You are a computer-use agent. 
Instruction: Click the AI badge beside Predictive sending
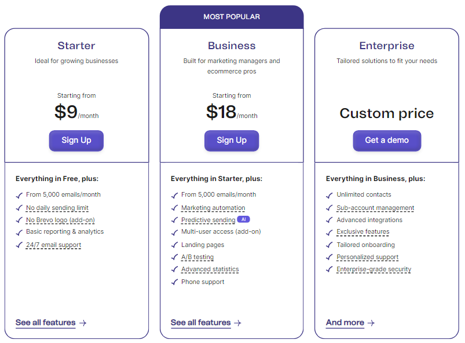click(243, 220)
